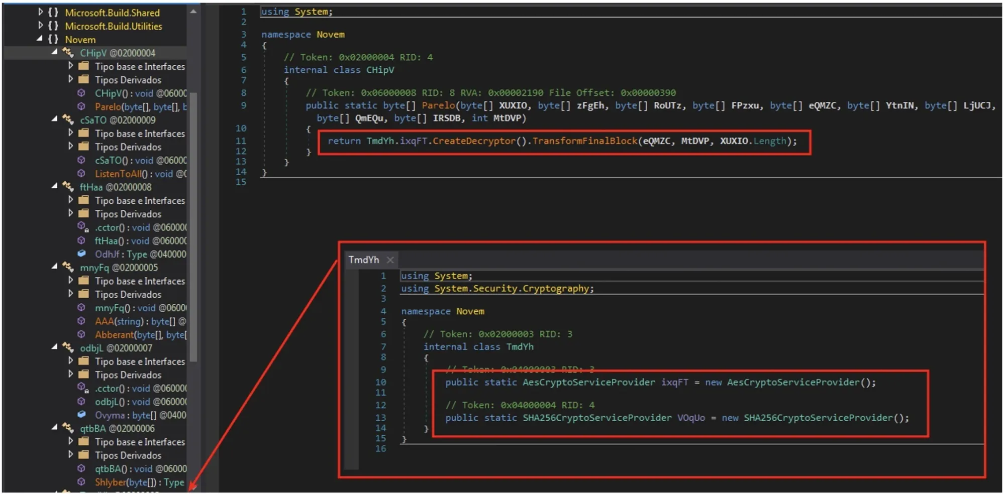Click the odbjL .cctor static constructor icon
The width and height of the screenshot is (1005, 494).
(x=82, y=388)
